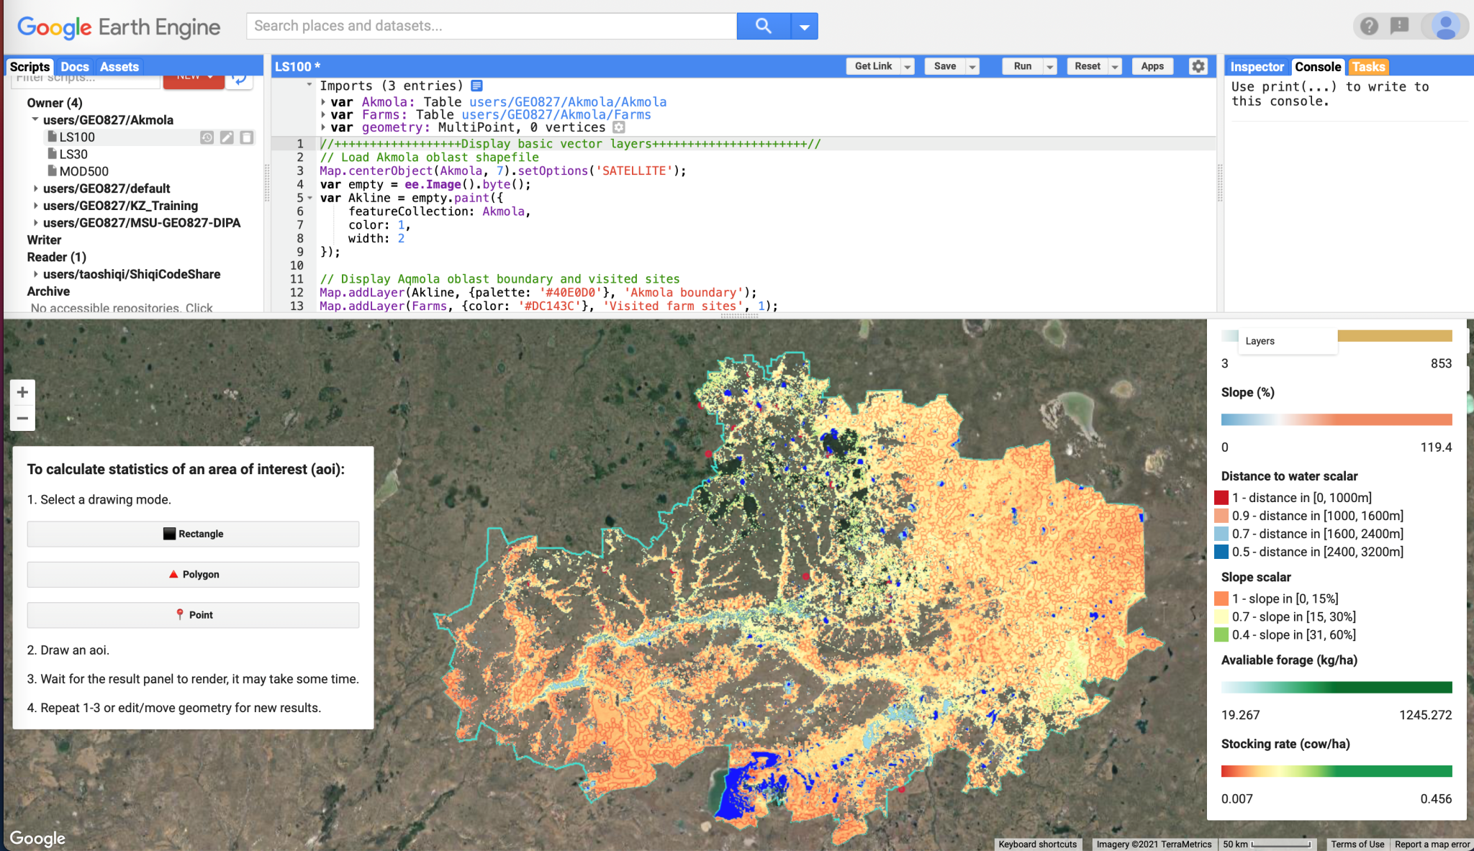Viewport: 1474px width, 851px height.
Task: Open the geometry import settings icon
Action: [619, 127]
